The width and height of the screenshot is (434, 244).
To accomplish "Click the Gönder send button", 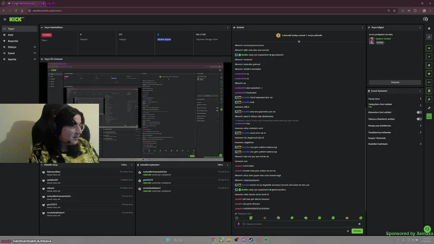I will coord(357,231).
